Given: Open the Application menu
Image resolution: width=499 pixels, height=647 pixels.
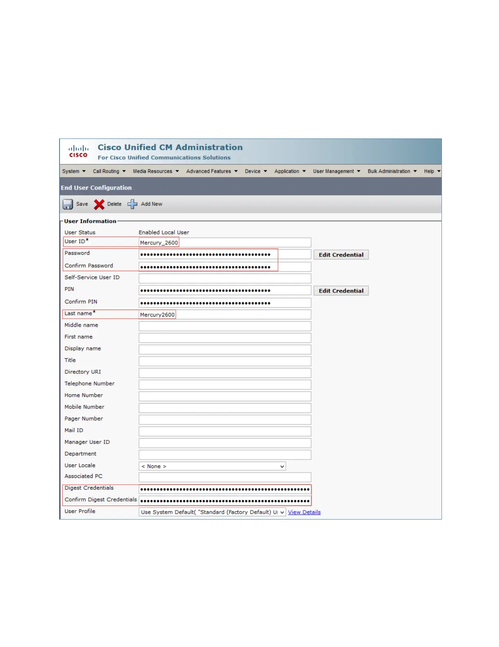Looking at the screenshot, I should click(290, 172).
